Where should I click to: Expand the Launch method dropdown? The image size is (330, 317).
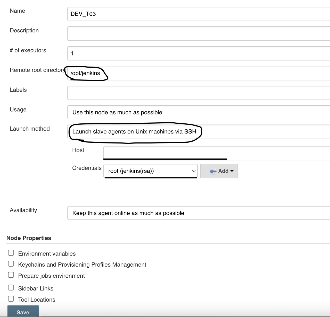[199, 132]
